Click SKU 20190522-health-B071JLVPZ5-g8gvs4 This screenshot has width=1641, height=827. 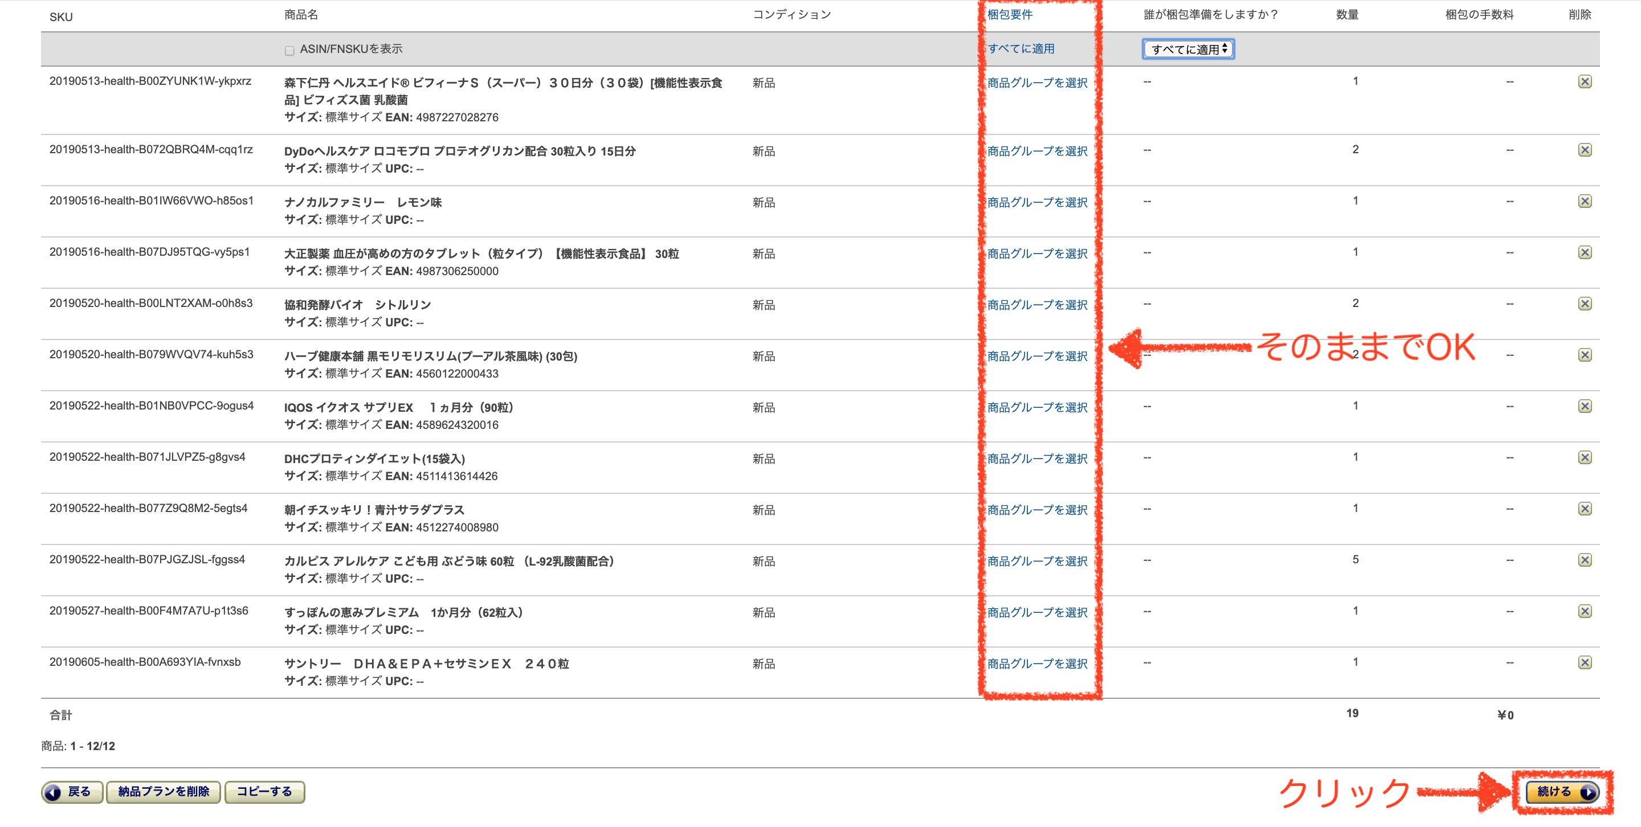[x=147, y=456]
